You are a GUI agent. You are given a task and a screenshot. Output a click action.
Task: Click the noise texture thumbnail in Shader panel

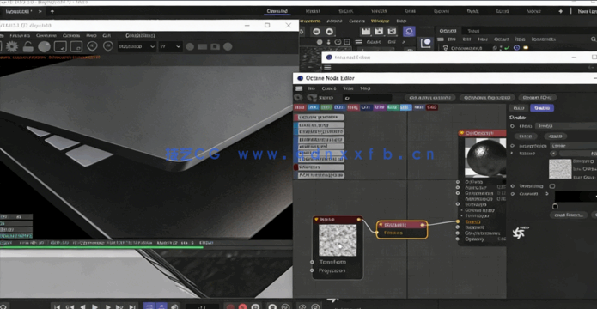tap(560, 169)
